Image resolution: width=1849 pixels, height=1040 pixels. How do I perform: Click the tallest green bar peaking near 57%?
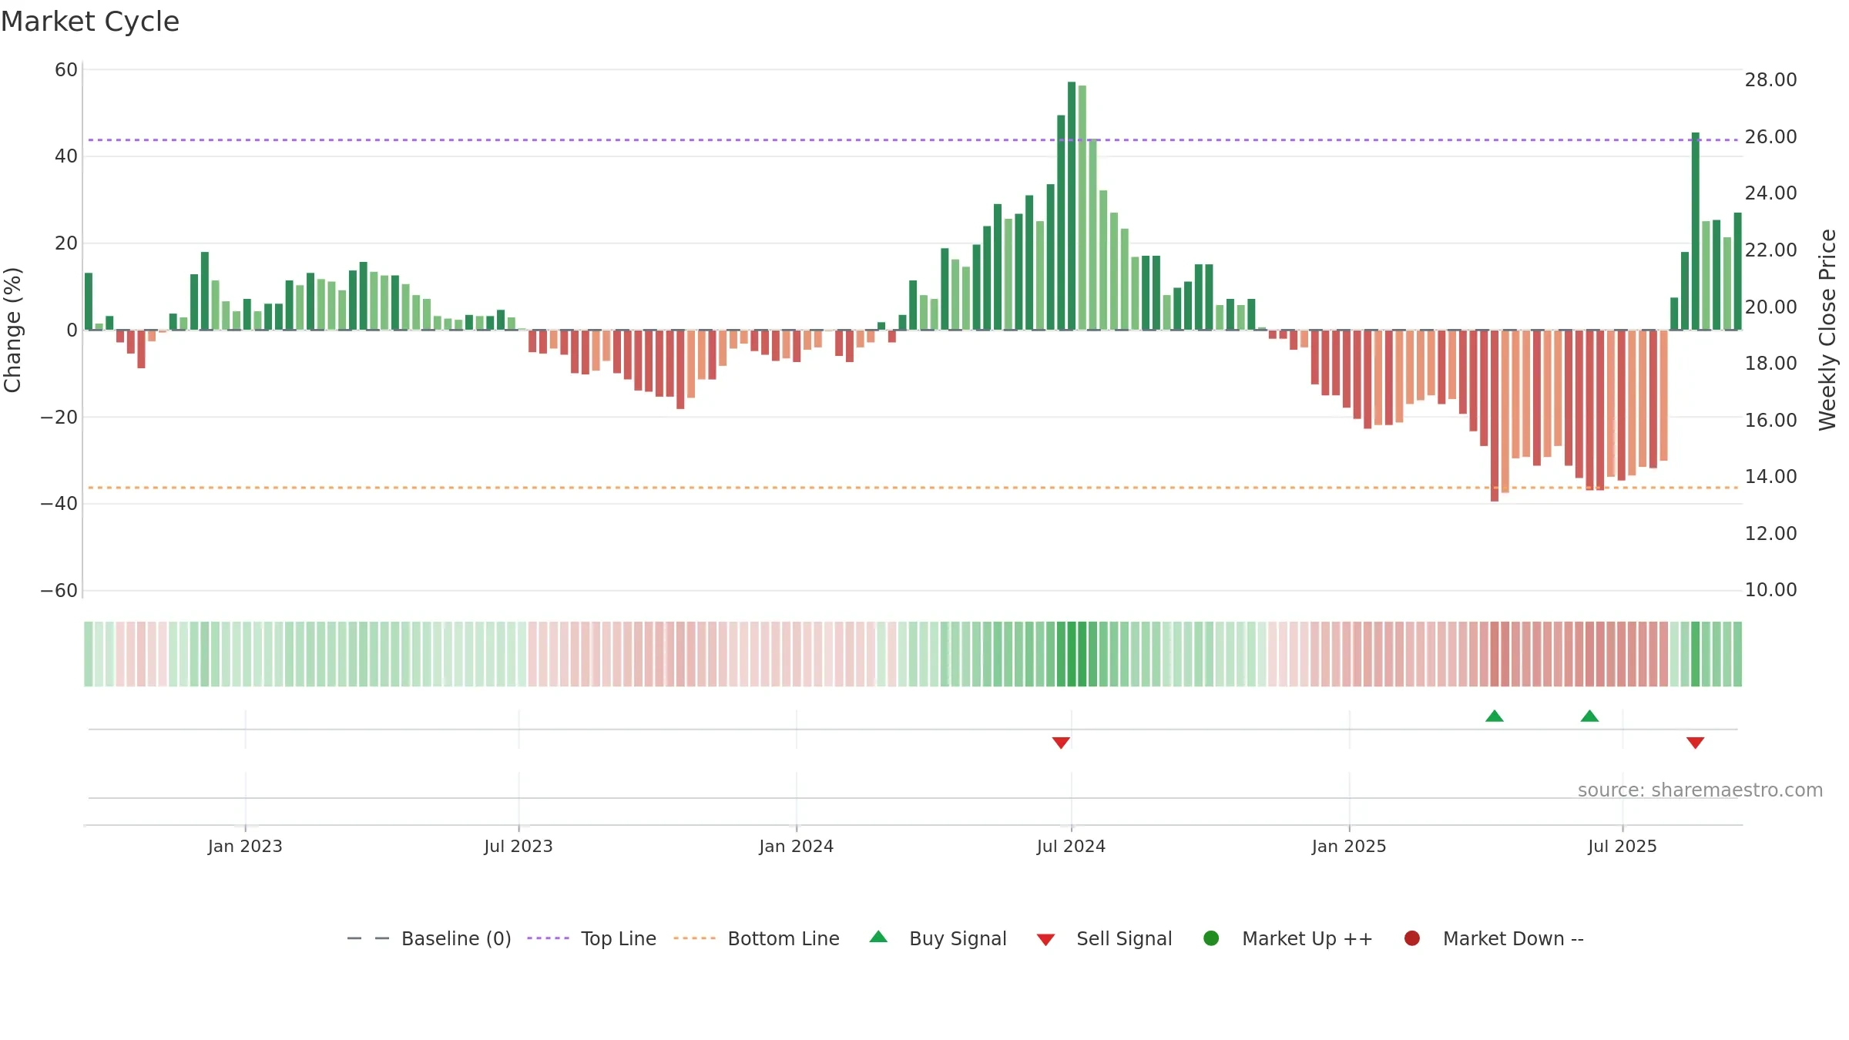[1072, 206]
